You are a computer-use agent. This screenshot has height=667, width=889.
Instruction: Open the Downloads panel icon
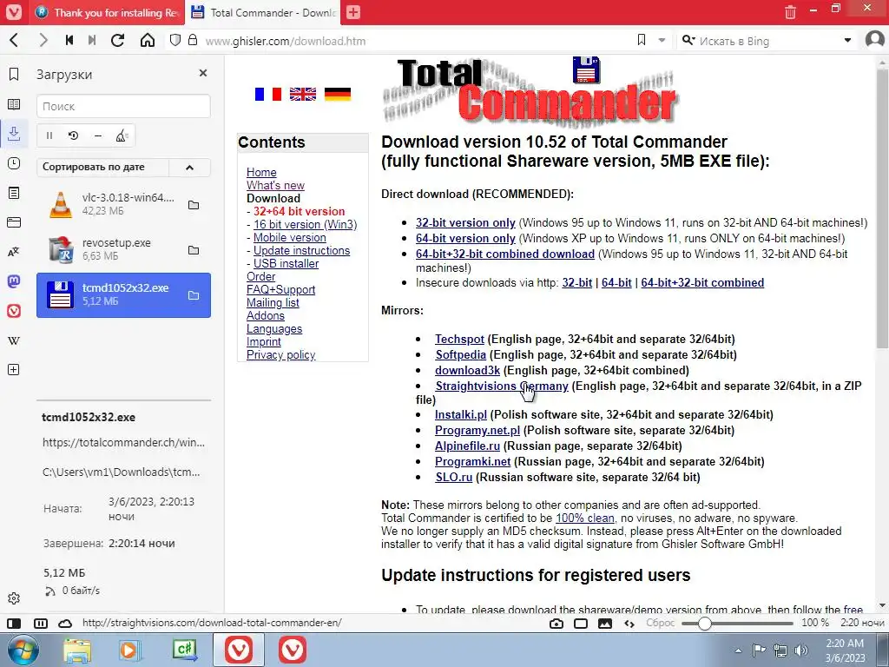pos(14,133)
